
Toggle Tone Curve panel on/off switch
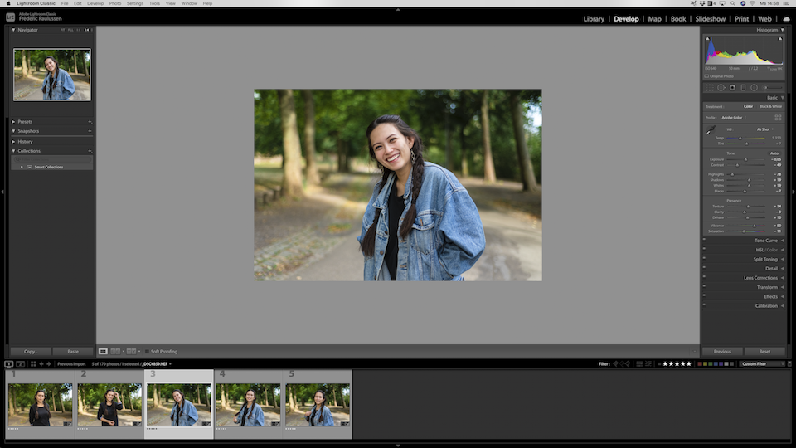pyautogui.click(x=704, y=239)
